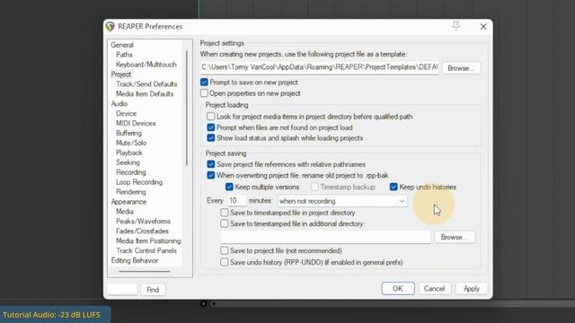Open Loop Recording preferences
The width and height of the screenshot is (575, 323).
pyautogui.click(x=139, y=182)
